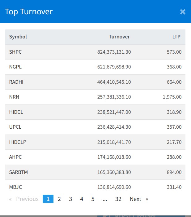Click the pagination ellipsis
This screenshot has height=217, width=191.
point(105,199)
